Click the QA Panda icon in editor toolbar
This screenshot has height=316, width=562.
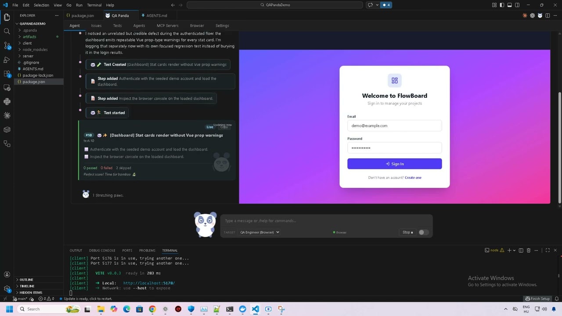coord(540,15)
